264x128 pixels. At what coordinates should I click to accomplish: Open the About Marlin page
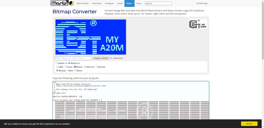click(x=82, y=3)
